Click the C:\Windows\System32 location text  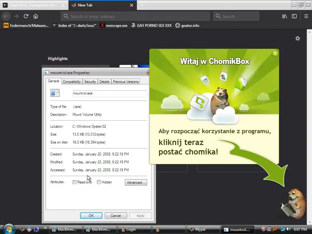pyautogui.click(x=89, y=126)
